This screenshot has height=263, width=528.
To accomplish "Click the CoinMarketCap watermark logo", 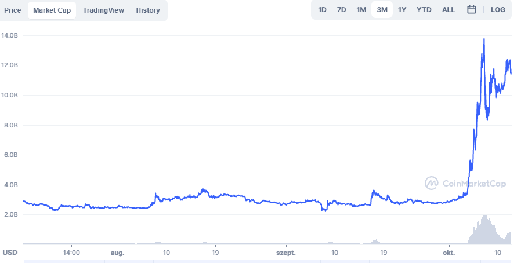I will (465, 183).
